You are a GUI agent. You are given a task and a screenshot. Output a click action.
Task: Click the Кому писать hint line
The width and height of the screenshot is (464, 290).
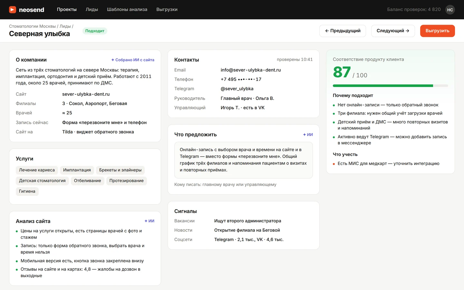225,185
